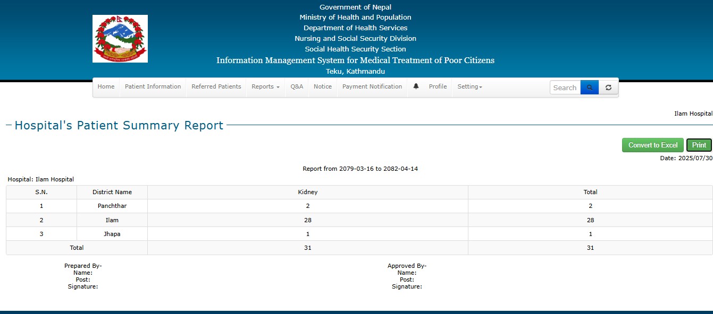713x314 pixels.
Task: Open the Notice menu item
Action: point(322,87)
